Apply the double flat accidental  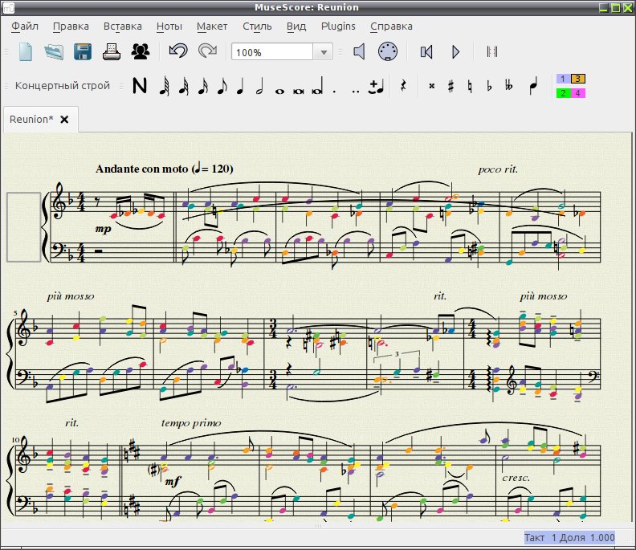coord(508,86)
